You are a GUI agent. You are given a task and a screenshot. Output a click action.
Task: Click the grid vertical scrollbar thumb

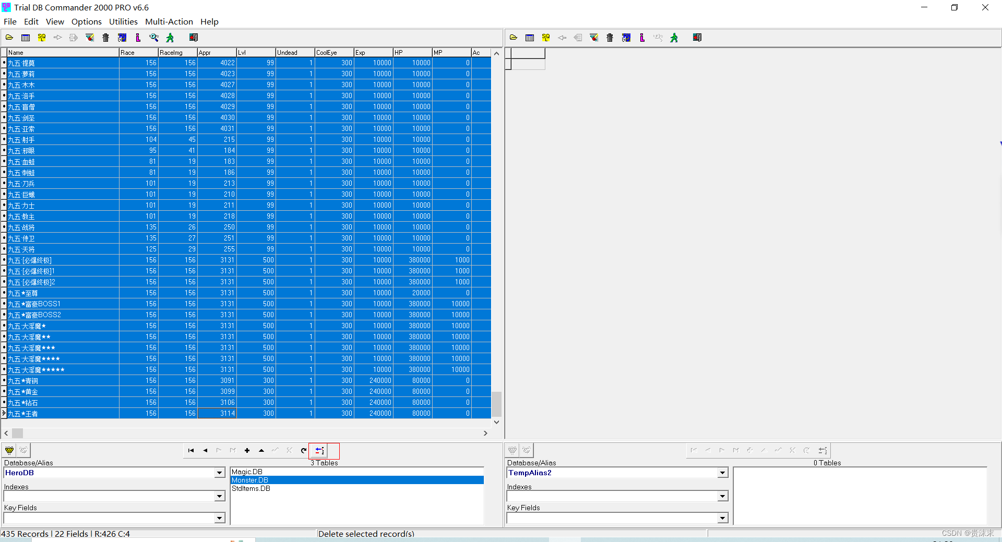tap(497, 404)
